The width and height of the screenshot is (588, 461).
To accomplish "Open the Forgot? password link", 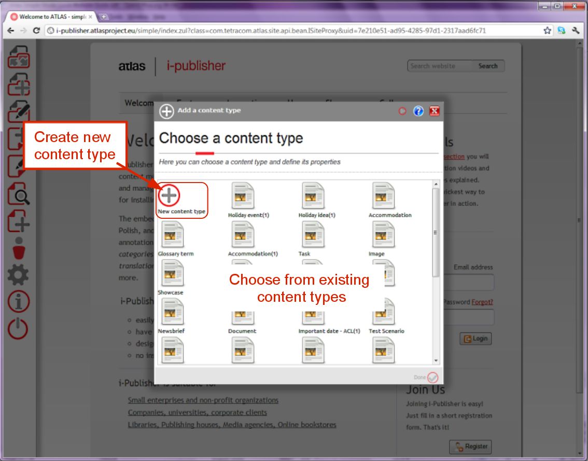I will point(482,302).
